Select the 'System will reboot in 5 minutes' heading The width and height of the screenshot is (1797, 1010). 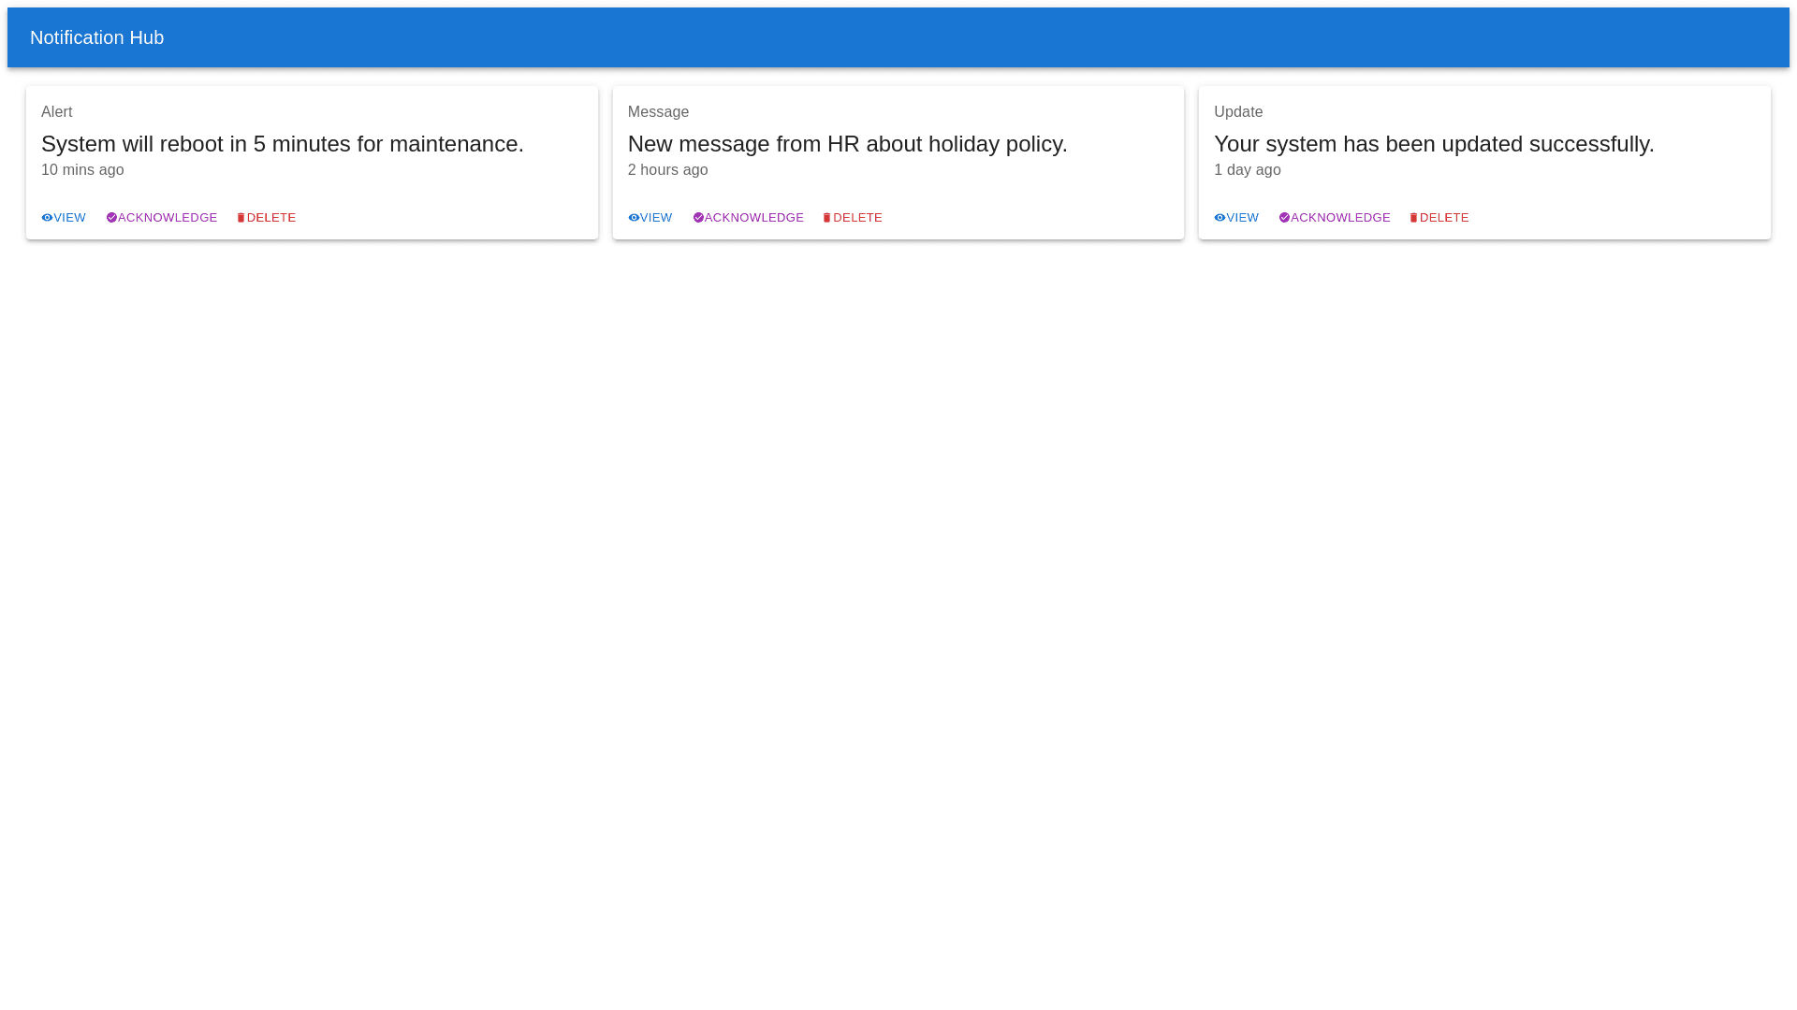click(282, 144)
